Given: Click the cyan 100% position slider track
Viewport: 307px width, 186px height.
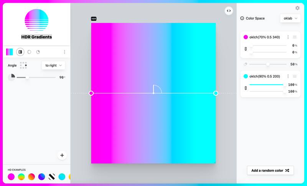Looking at the screenshot, I should pos(268,85).
